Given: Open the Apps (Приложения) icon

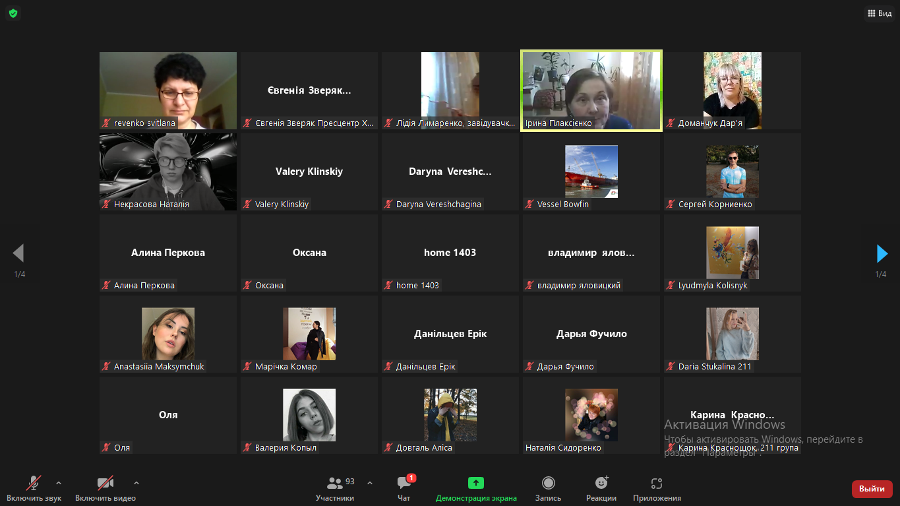Looking at the screenshot, I should point(657,483).
